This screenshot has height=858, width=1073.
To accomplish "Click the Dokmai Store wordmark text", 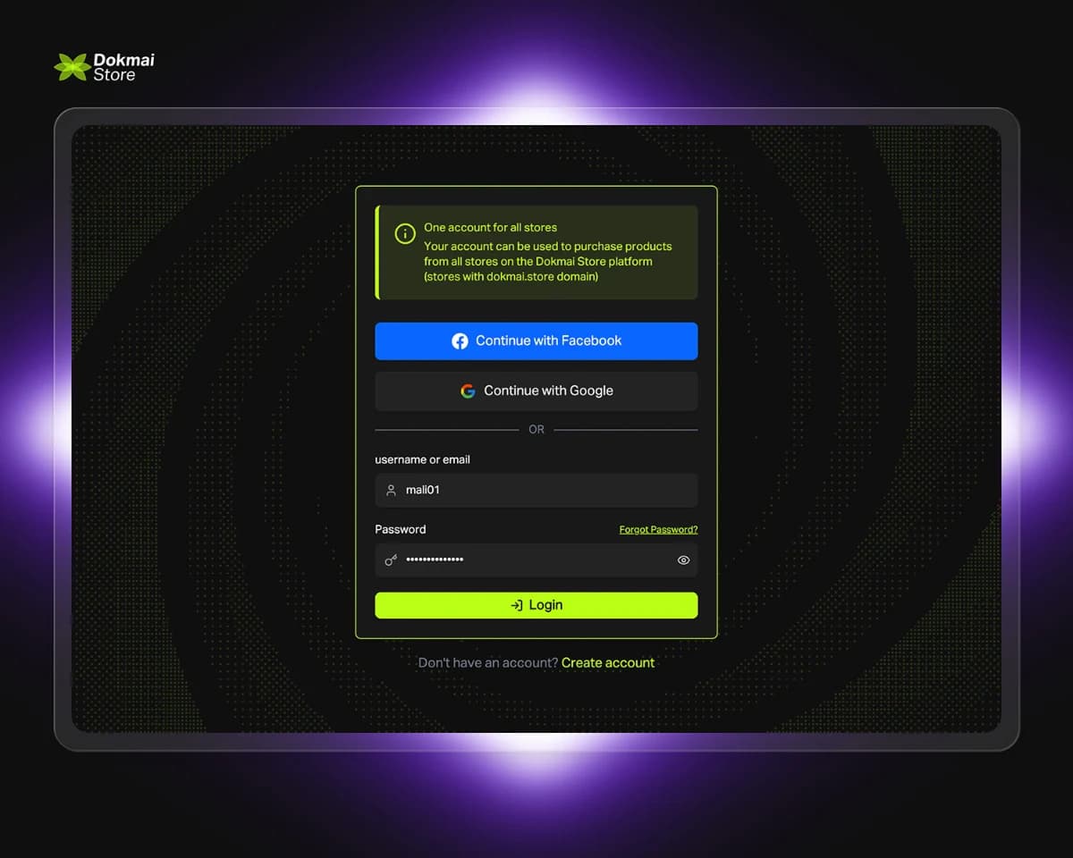I will tap(121, 65).
